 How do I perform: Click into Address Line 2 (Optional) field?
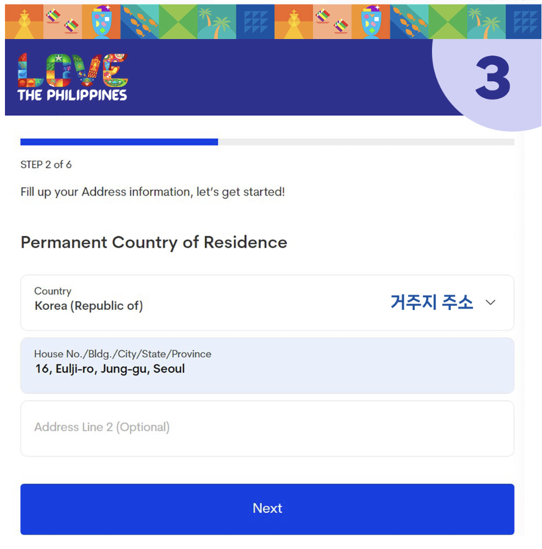(267, 429)
